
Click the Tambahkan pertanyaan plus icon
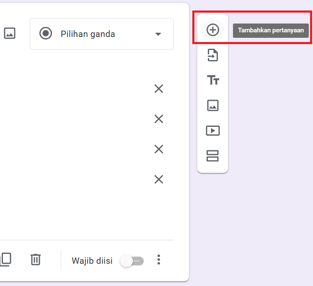click(x=213, y=30)
